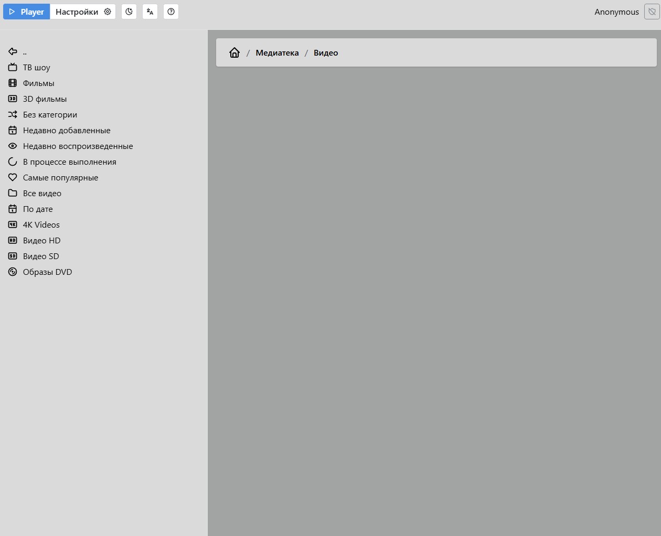Viewport: 661px width, 536px height.
Task: Open the 3D фильмы folder
Action: point(45,99)
